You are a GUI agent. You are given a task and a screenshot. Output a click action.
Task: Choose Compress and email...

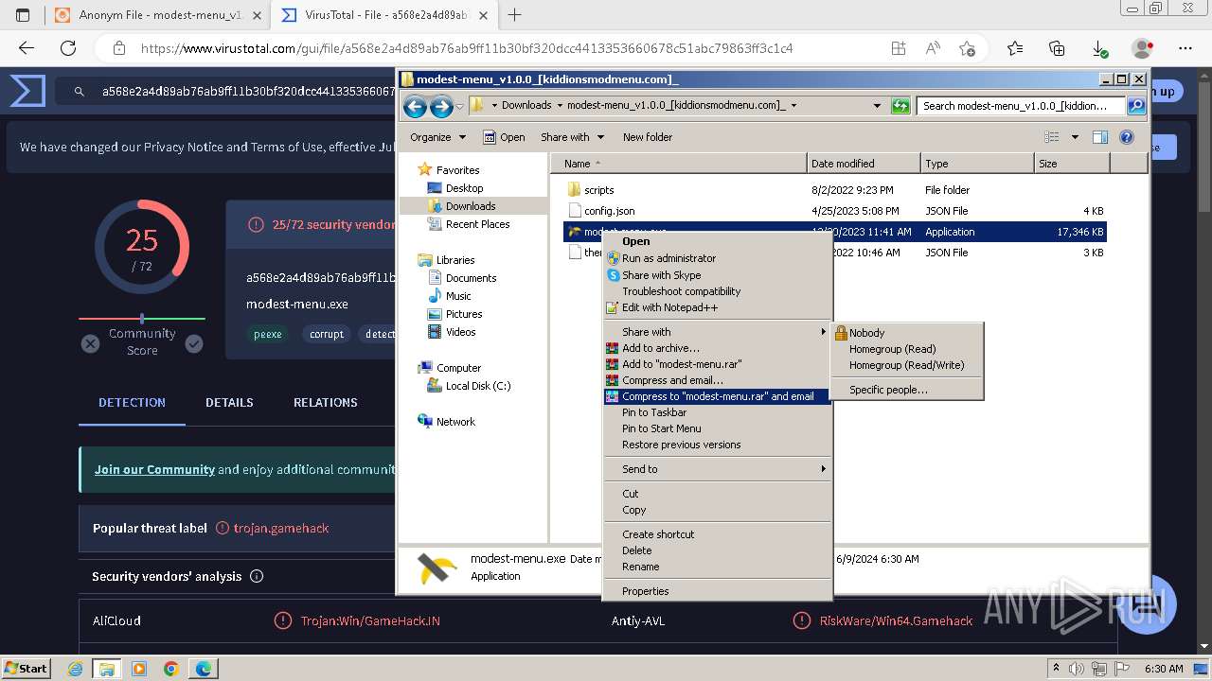click(718, 380)
